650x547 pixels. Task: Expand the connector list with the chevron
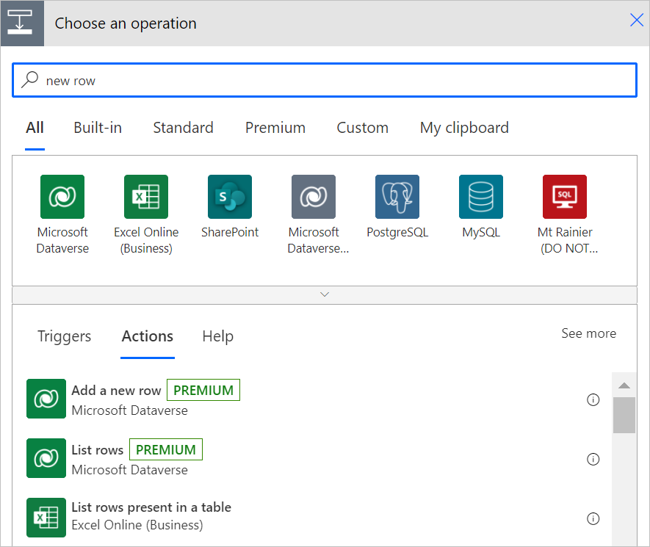point(325,294)
